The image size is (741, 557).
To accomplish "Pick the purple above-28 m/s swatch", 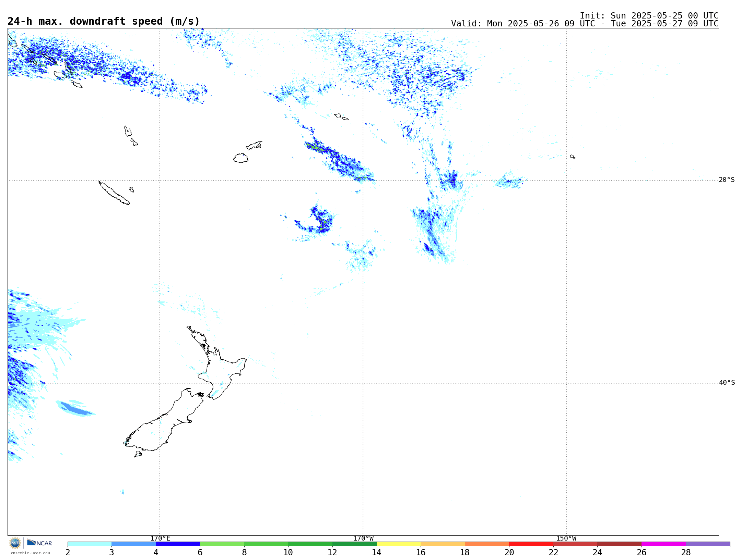I will tap(708, 544).
